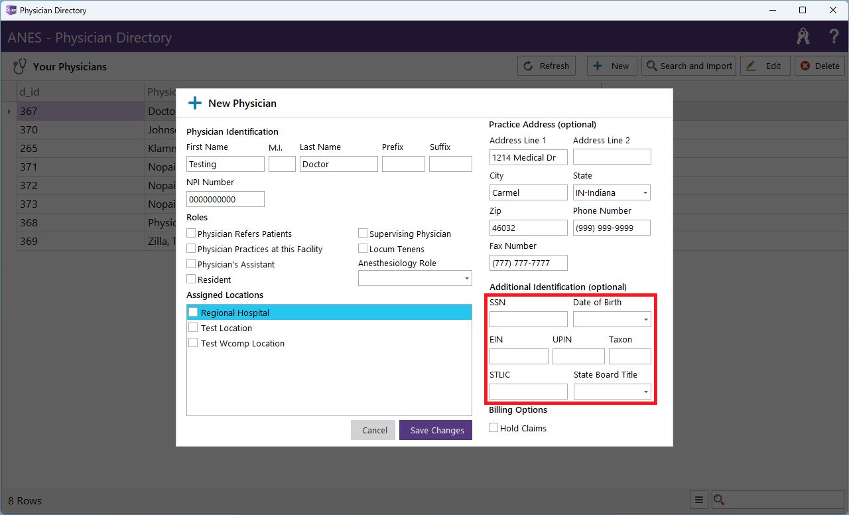Open Search and Import
The width and height of the screenshot is (849, 515).
688,66
